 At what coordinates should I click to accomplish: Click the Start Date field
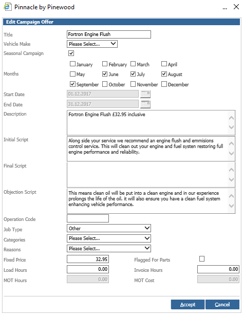click(103, 94)
